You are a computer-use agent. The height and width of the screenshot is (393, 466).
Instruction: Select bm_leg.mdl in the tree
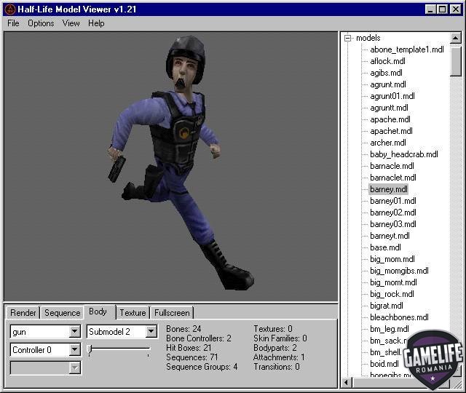(x=390, y=329)
